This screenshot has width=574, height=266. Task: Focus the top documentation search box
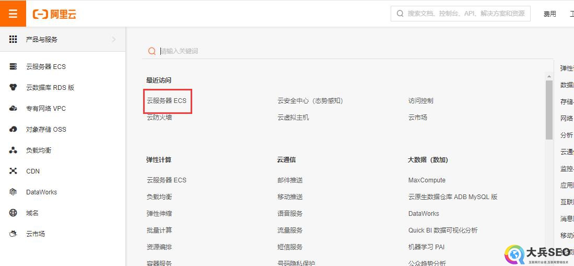click(x=461, y=14)
